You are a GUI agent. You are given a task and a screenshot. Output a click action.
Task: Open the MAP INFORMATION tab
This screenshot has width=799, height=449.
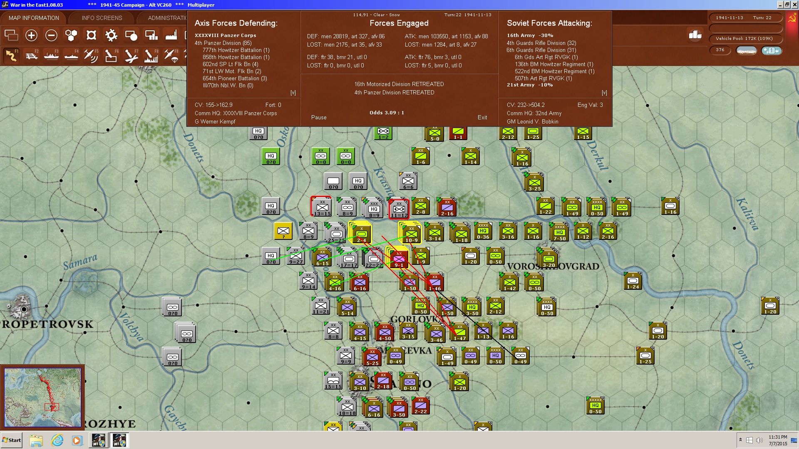[x=34, y=18]
